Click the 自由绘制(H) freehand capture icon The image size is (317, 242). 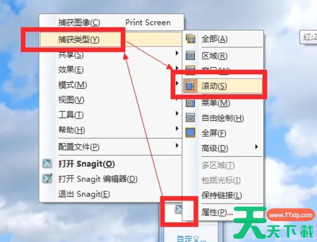click(x=190, y=118)
